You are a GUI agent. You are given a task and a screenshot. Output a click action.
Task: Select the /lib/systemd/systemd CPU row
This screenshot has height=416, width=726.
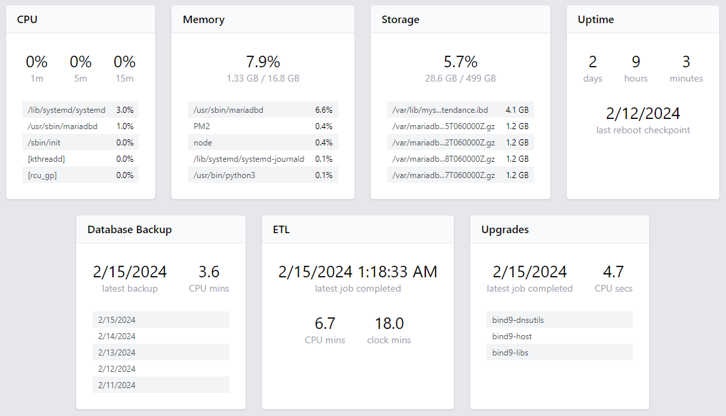tap(80, 110)
